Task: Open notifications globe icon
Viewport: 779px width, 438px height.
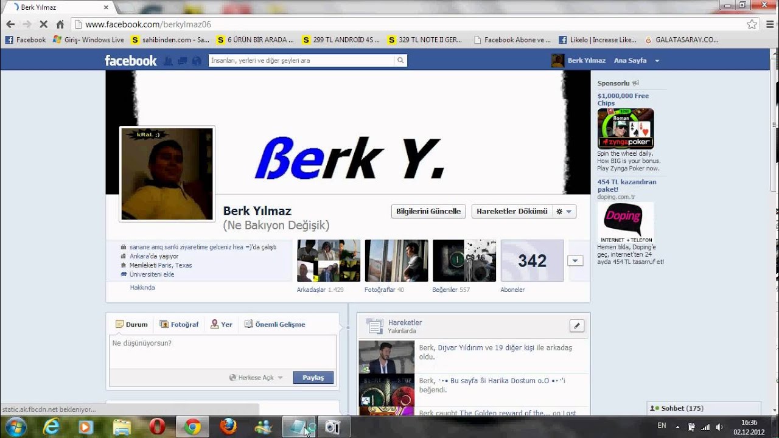Action: 197,61
